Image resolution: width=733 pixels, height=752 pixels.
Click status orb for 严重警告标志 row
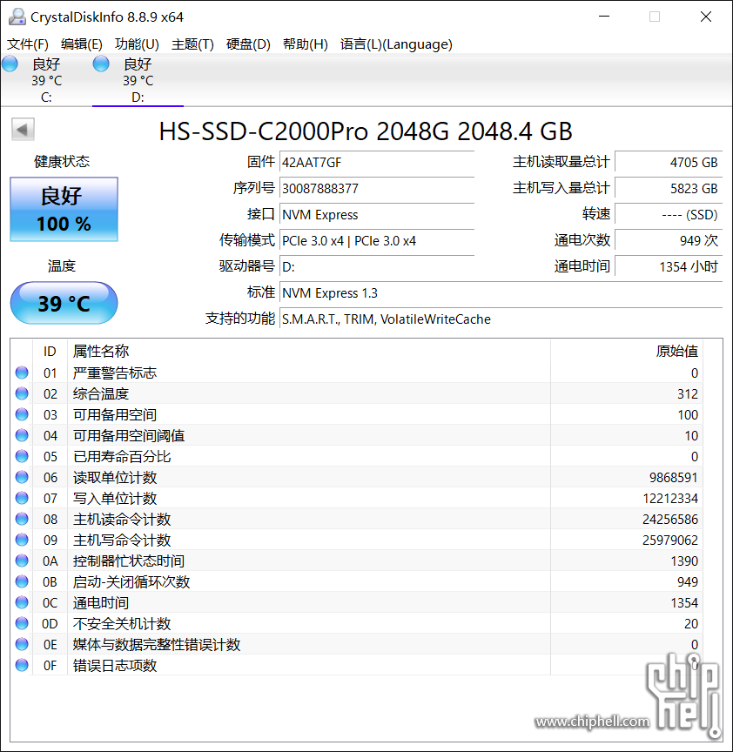22,373
